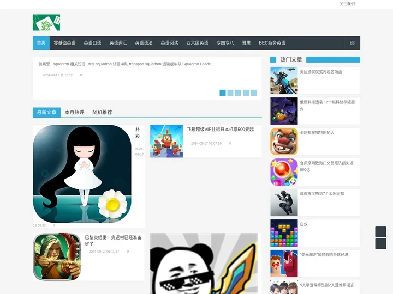Open the 白蚁 article link
Screen dimensions: 393x294
(x=304, y=224)
